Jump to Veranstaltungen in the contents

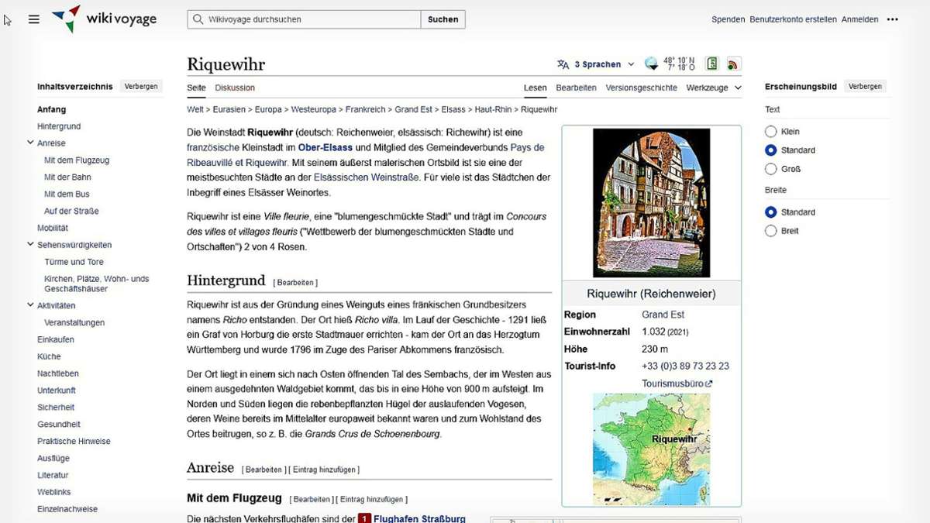[74, 322]
